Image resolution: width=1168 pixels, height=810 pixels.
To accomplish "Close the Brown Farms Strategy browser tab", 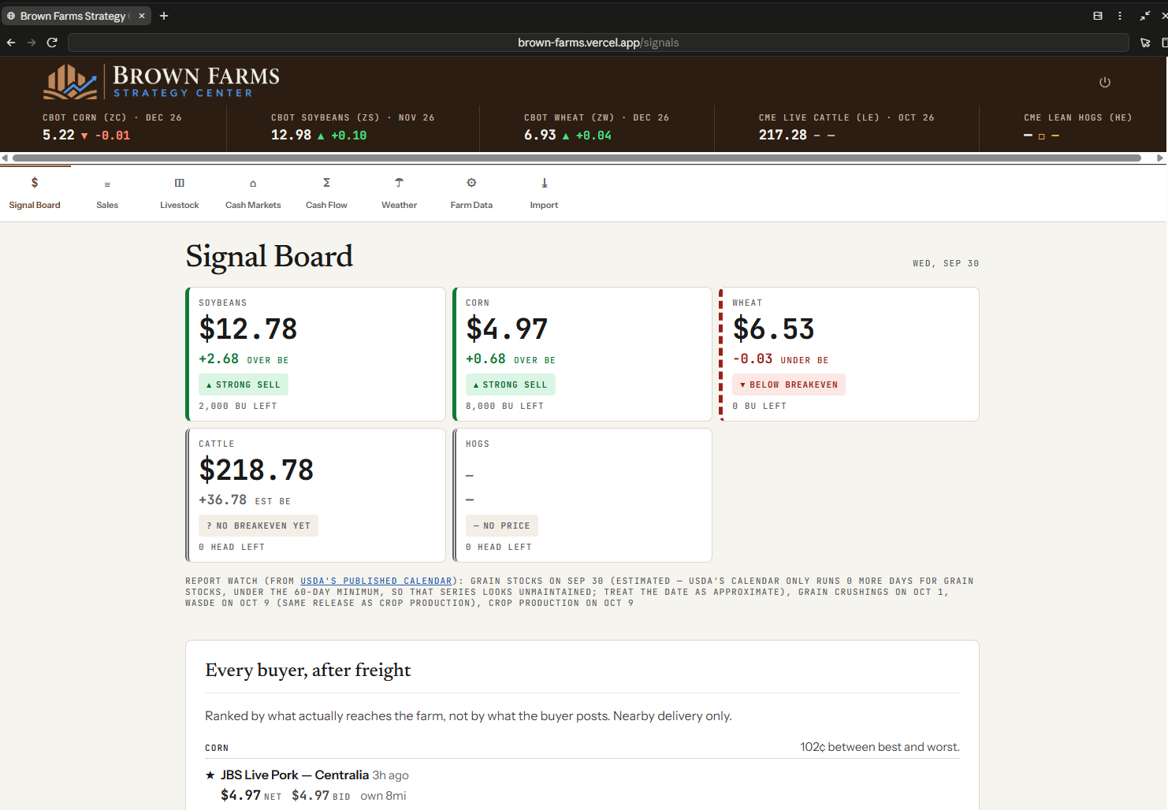I will pos(142,16).
